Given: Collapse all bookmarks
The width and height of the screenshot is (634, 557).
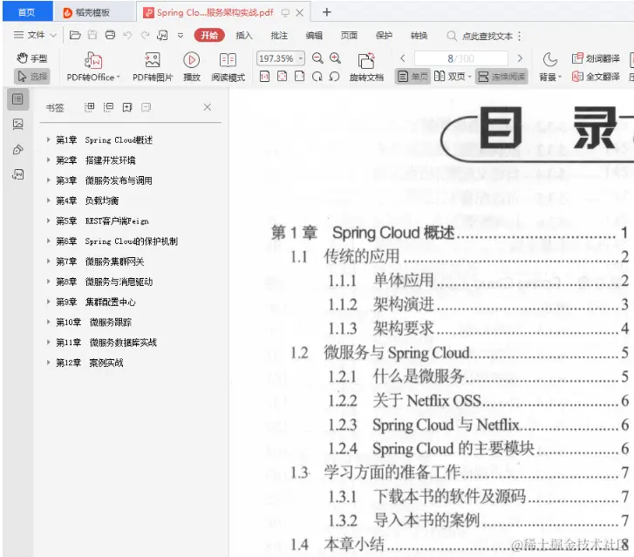Looking at the screenshot, I should 108,107.
